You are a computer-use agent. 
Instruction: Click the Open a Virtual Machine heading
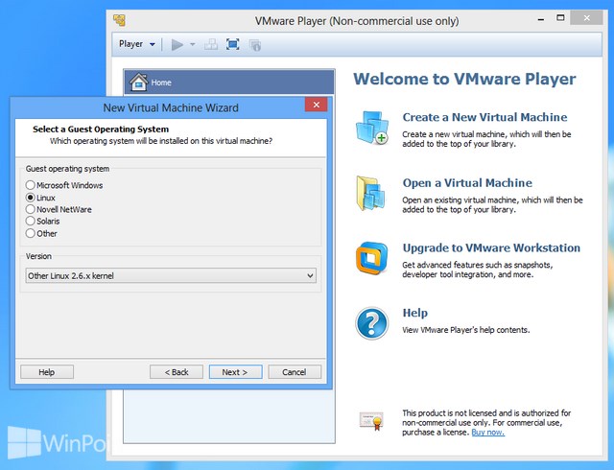[467, 183]
